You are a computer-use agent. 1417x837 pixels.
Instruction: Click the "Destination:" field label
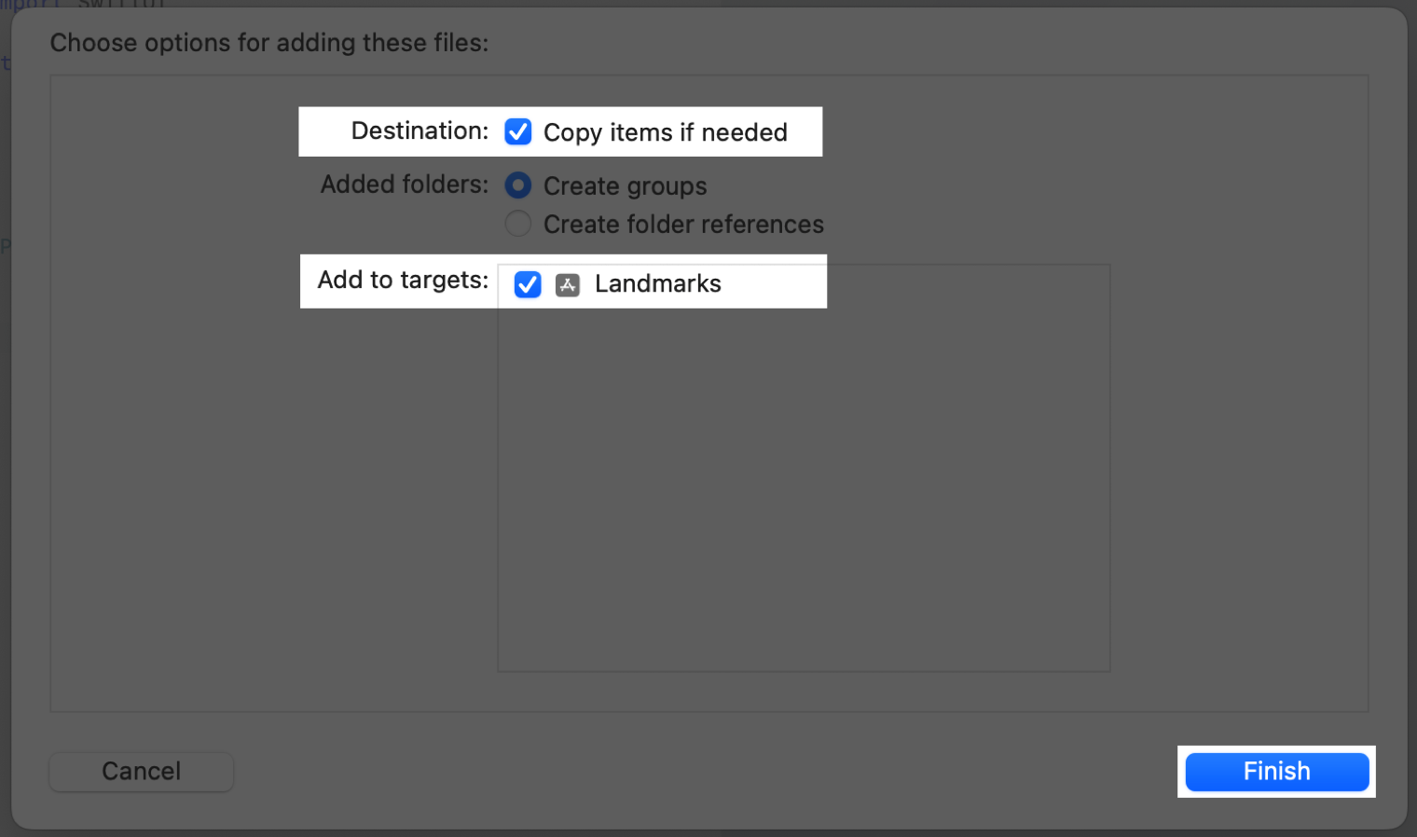click(420, 131)
